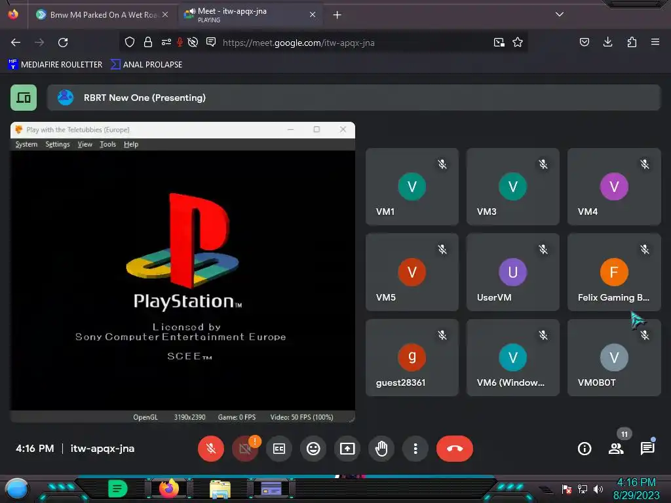
Task: Go back with the browser back arrow
Action: (x=16, y=43)
